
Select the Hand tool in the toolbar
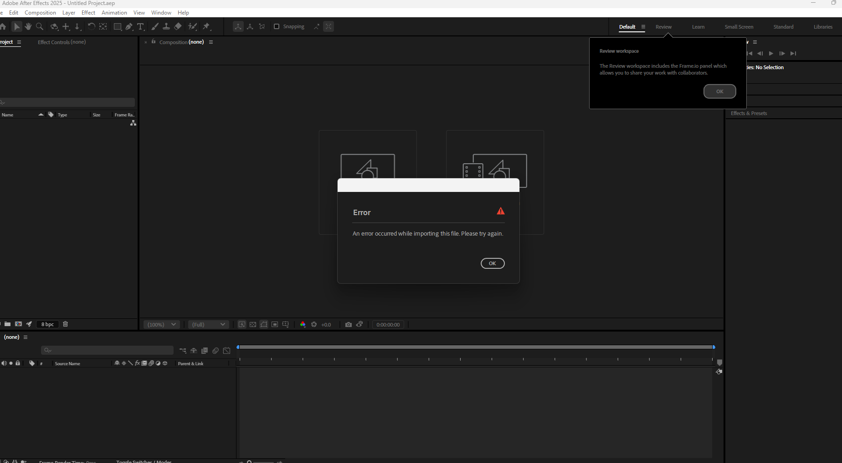click(28, 26)
